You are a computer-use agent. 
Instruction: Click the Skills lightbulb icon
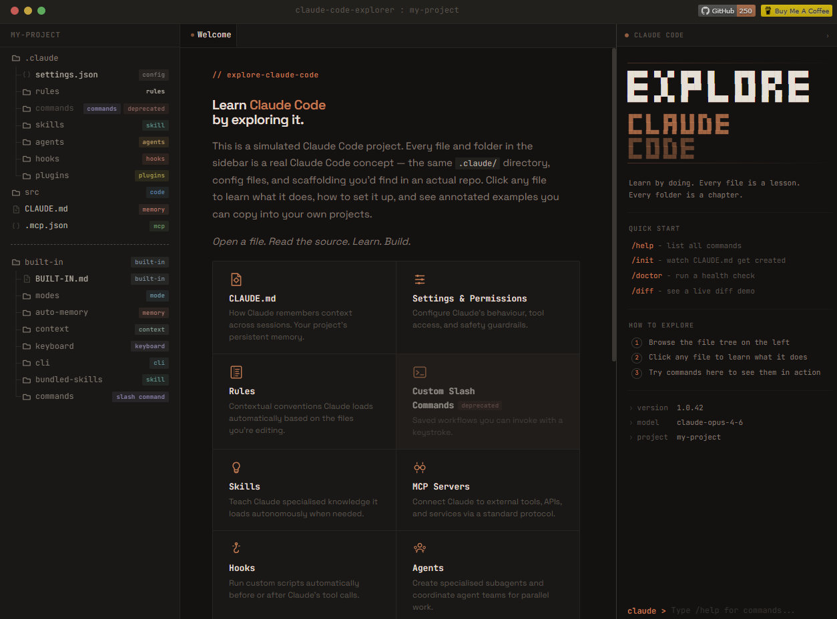[235, 468]
